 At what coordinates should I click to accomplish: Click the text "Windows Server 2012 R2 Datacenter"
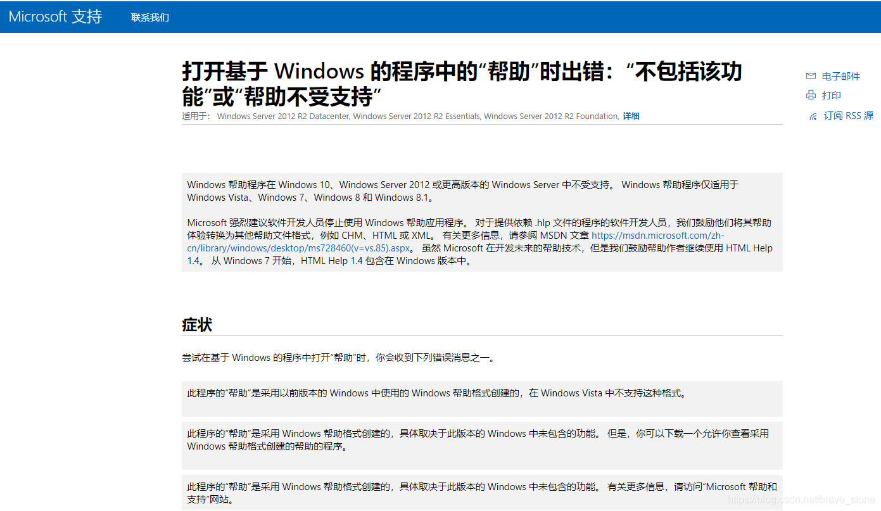pos(283,116)
